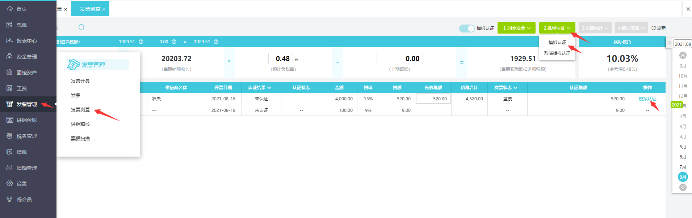The image size is (692, 218).
Task: Select 10月 in month list
Action: tap(683, 76)
